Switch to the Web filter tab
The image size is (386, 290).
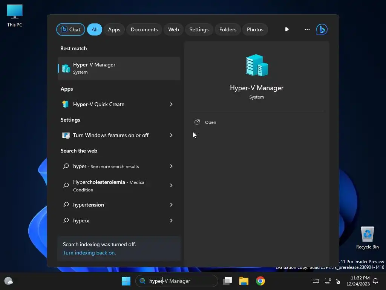click(x=173, y=29)
